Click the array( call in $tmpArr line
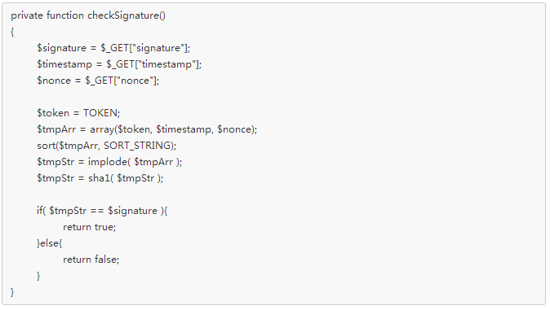This screenshot has height=310, width=550. coord(104,129)
